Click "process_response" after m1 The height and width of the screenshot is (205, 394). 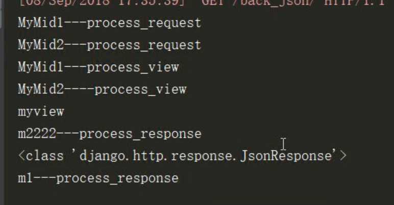coord(117,178)
